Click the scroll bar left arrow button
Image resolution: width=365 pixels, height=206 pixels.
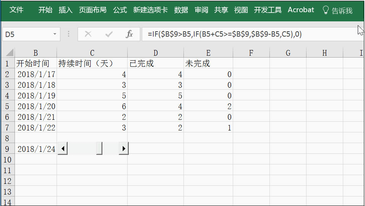(62, 148)
